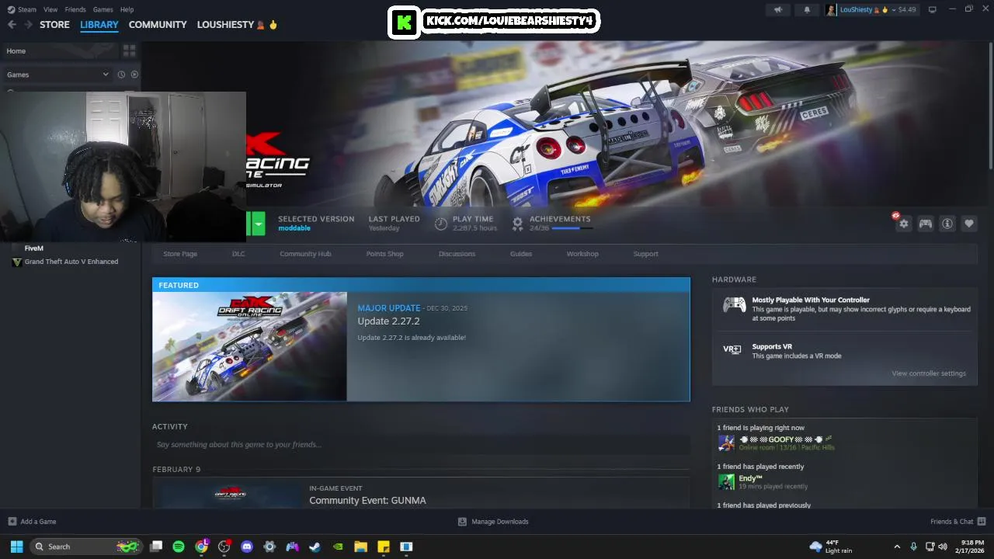Viewport: 994px width, 559px height.
Task: Go back with the Steam back arrow
Action: 12,25
